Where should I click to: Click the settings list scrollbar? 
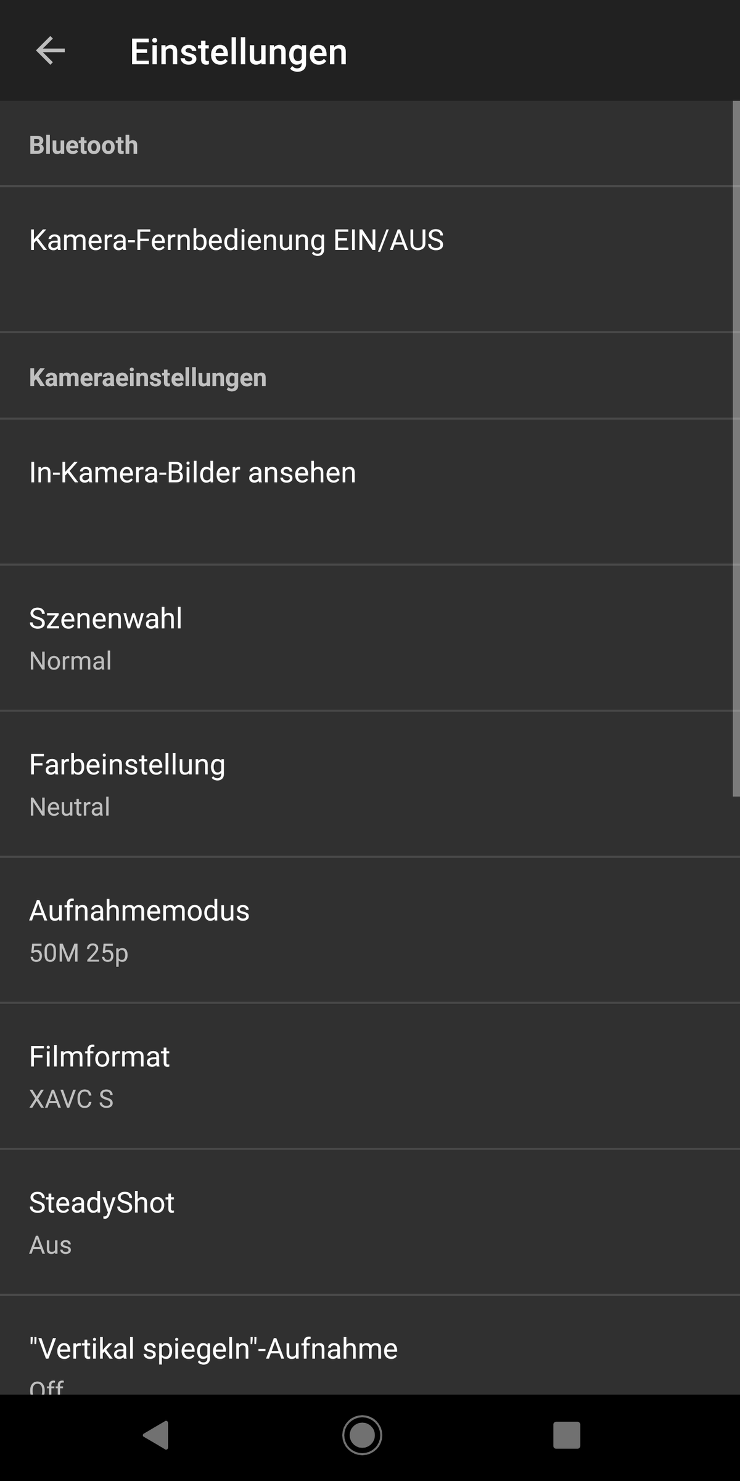click(735, 449)
